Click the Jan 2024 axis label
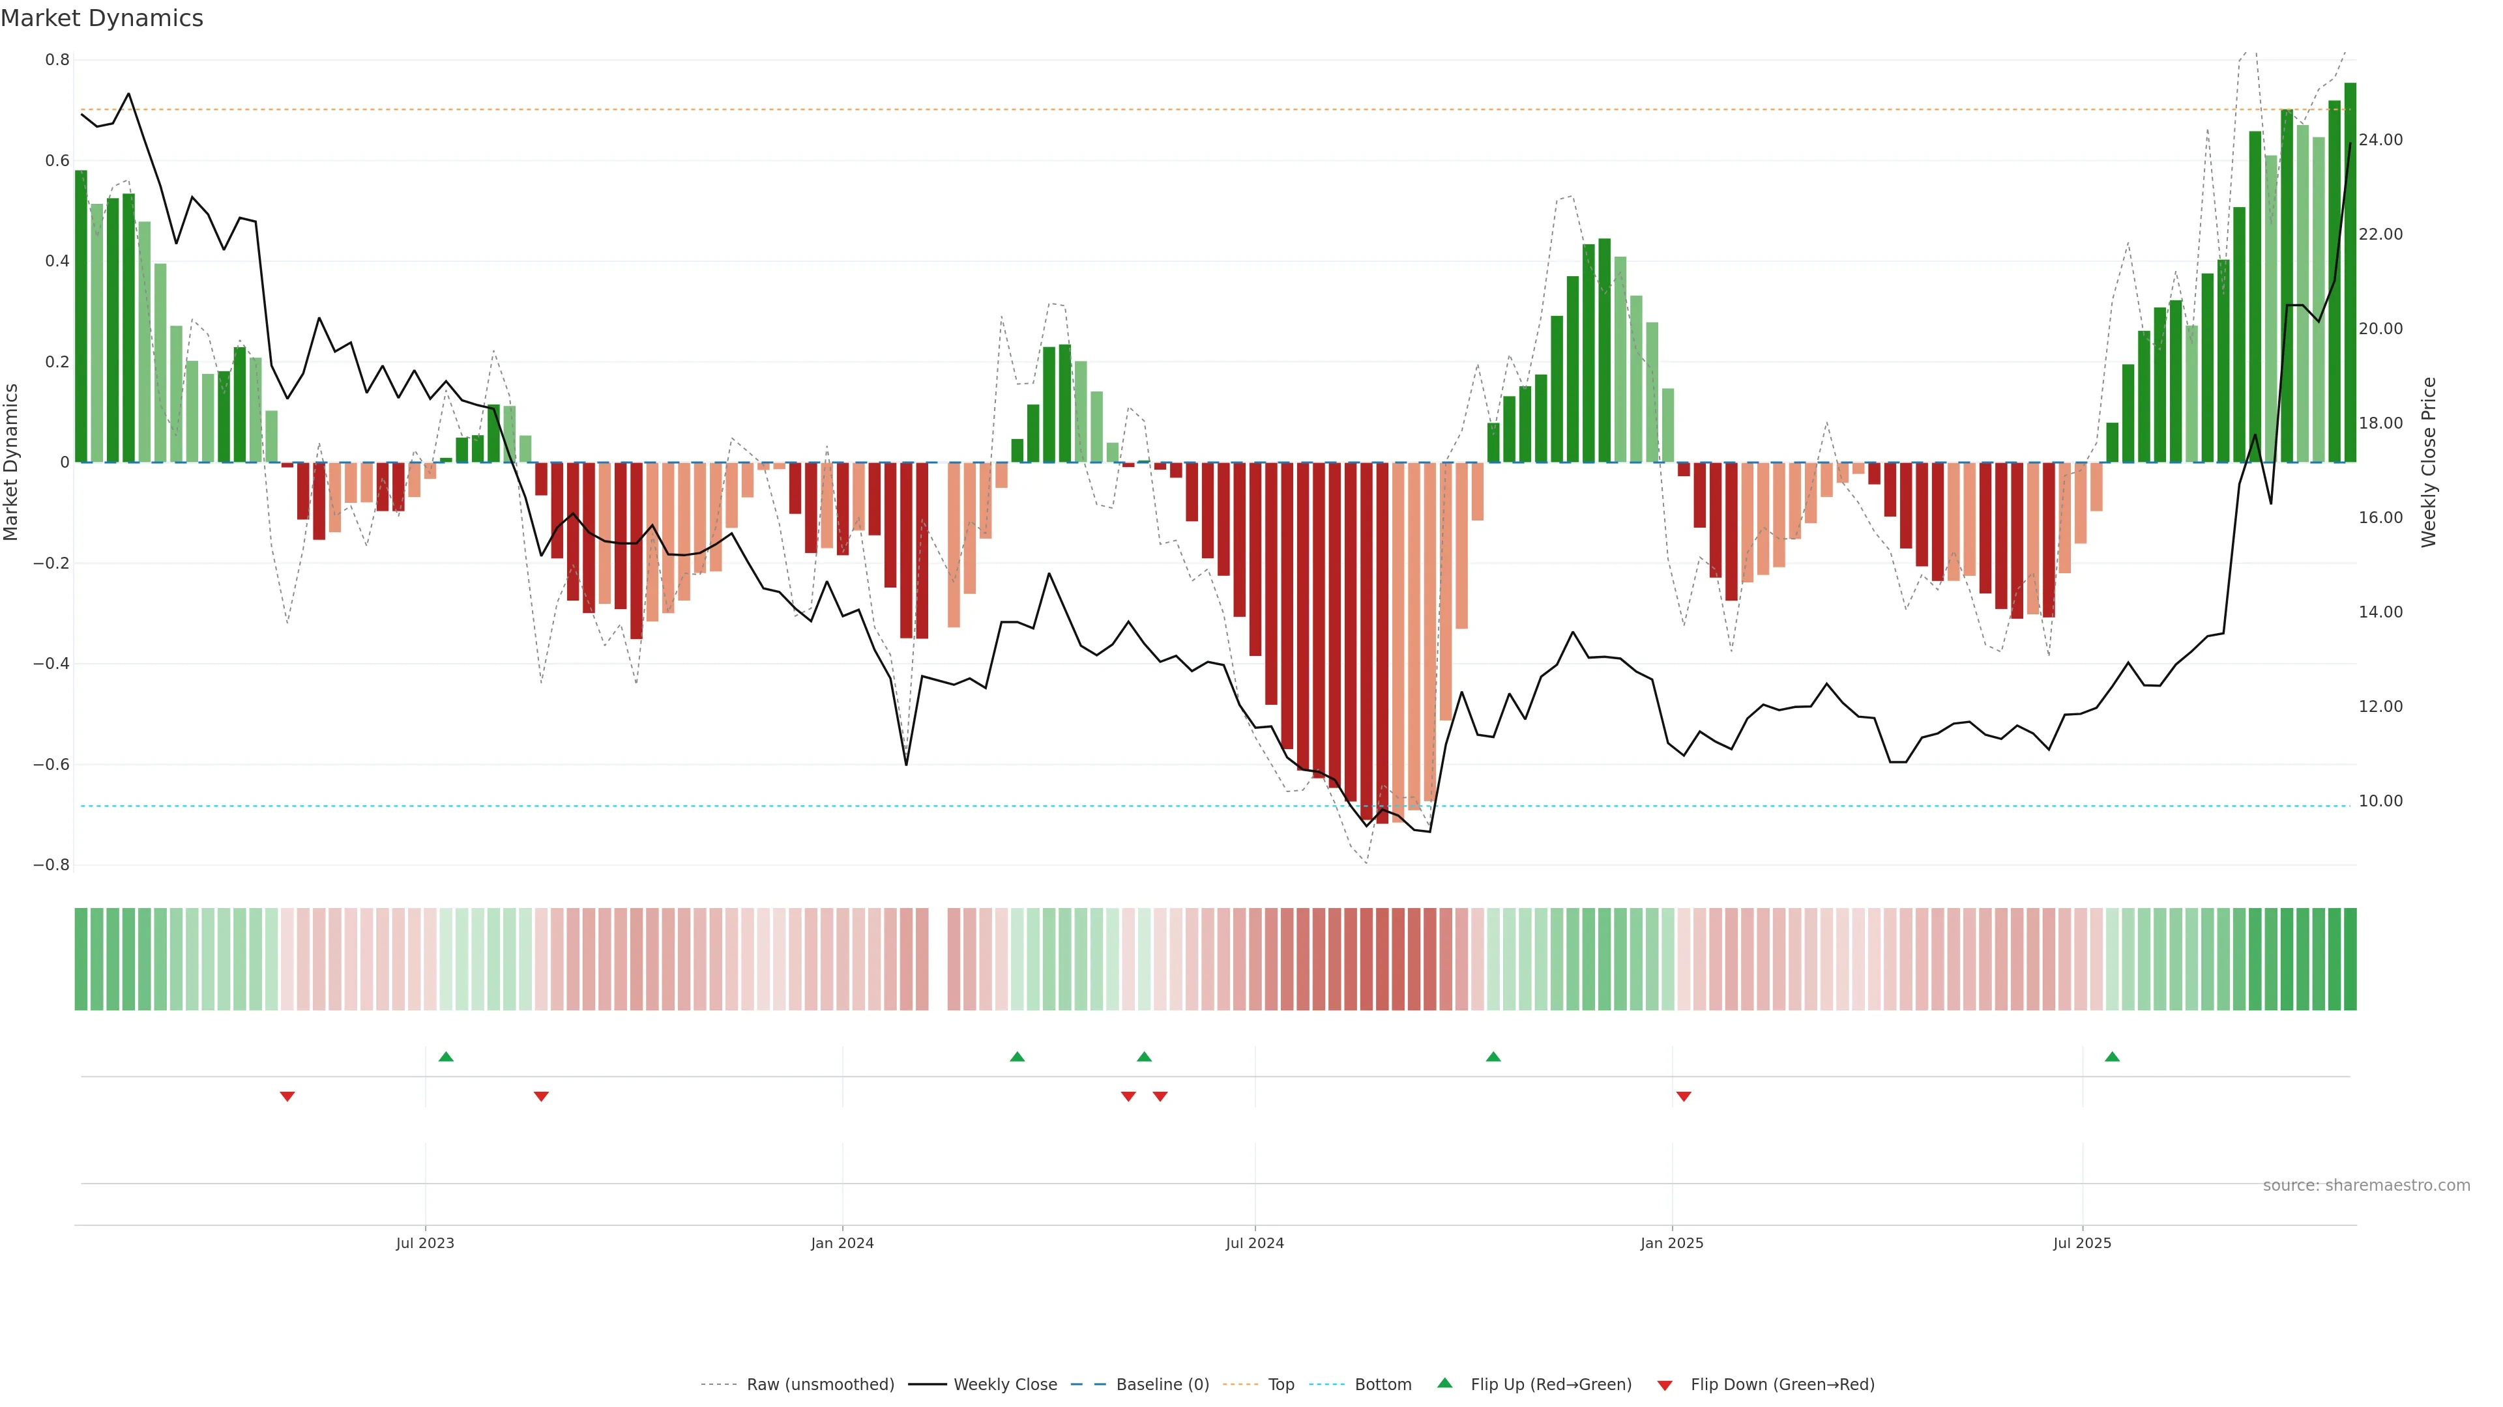 pyautogui.click(x=842, y=1243)
